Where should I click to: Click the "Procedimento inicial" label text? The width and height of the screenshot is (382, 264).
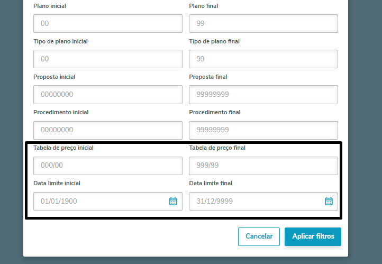61,112
